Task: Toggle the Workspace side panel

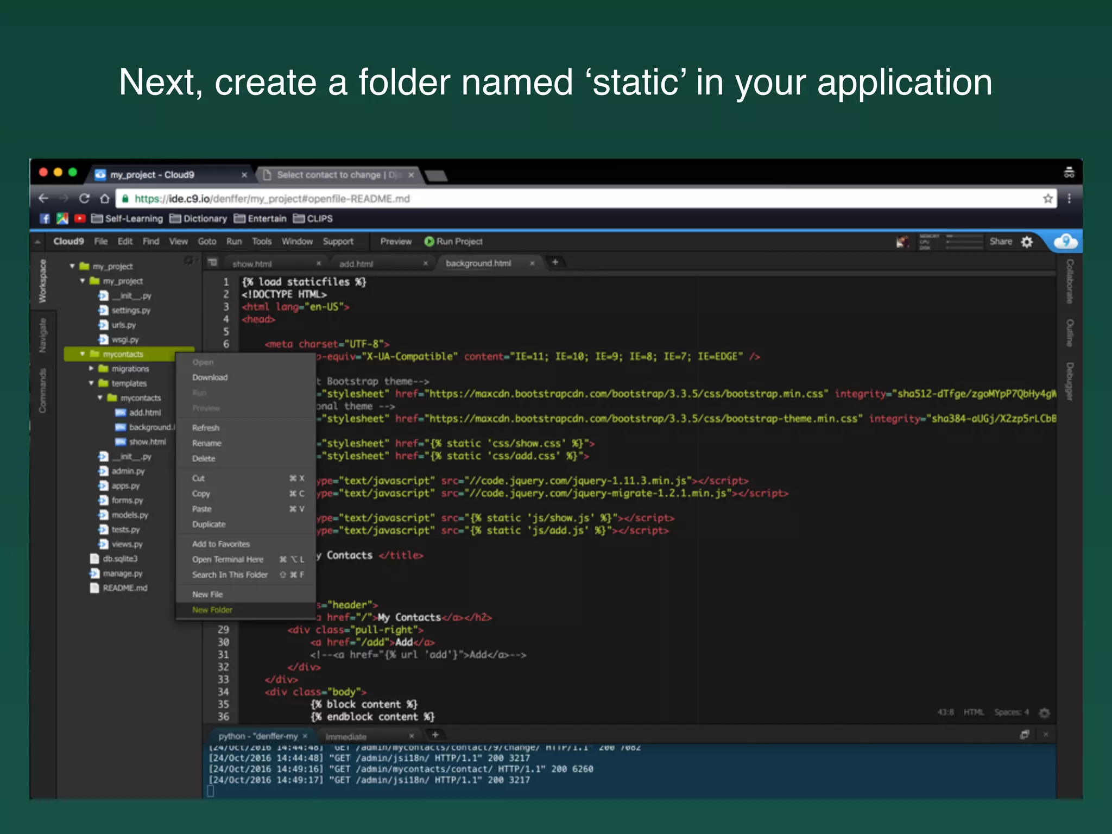Action: pos(43,281)
